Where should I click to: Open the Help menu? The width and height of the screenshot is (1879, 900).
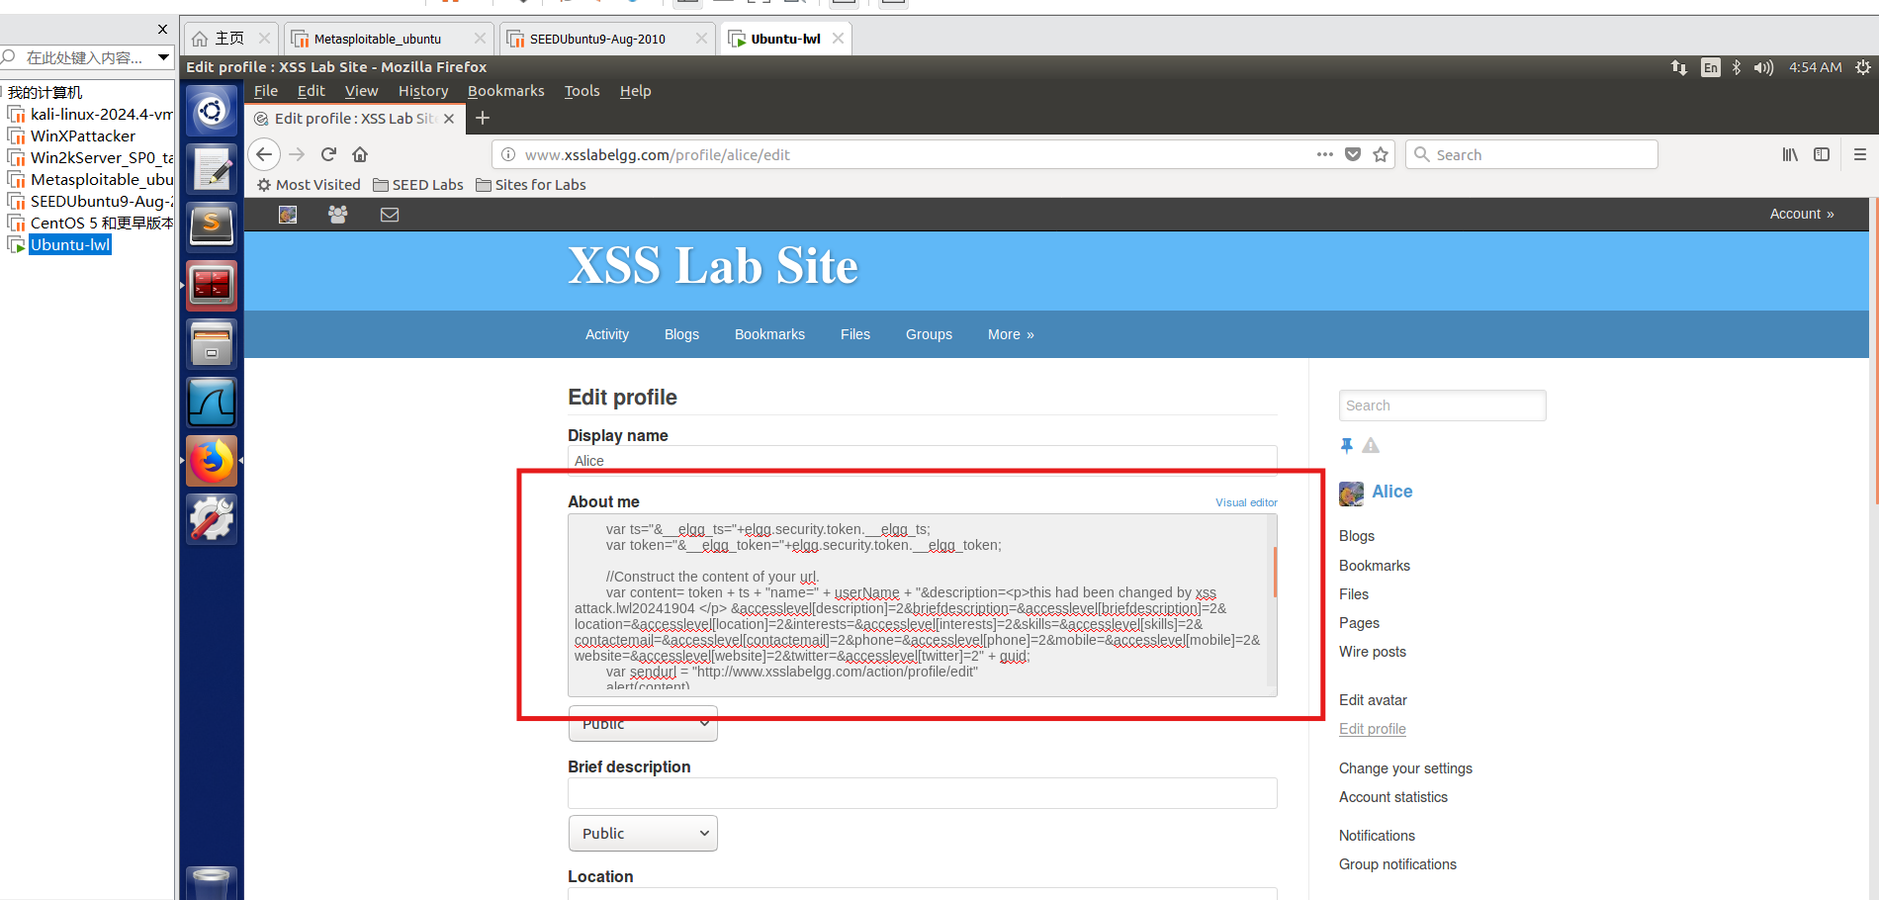click(x=635, y=91)
